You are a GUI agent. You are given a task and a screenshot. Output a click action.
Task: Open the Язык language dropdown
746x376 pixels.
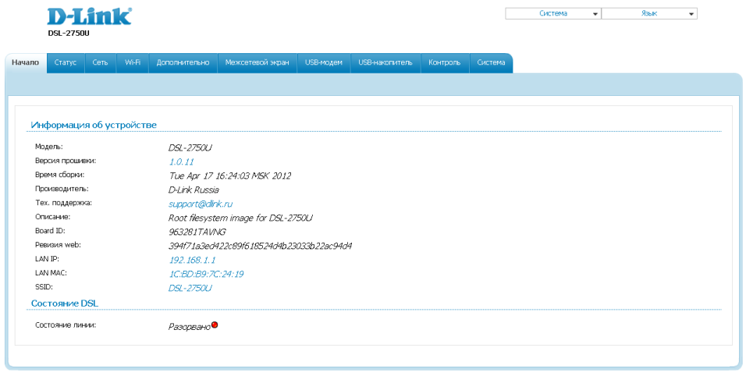(x=649, y=14)
